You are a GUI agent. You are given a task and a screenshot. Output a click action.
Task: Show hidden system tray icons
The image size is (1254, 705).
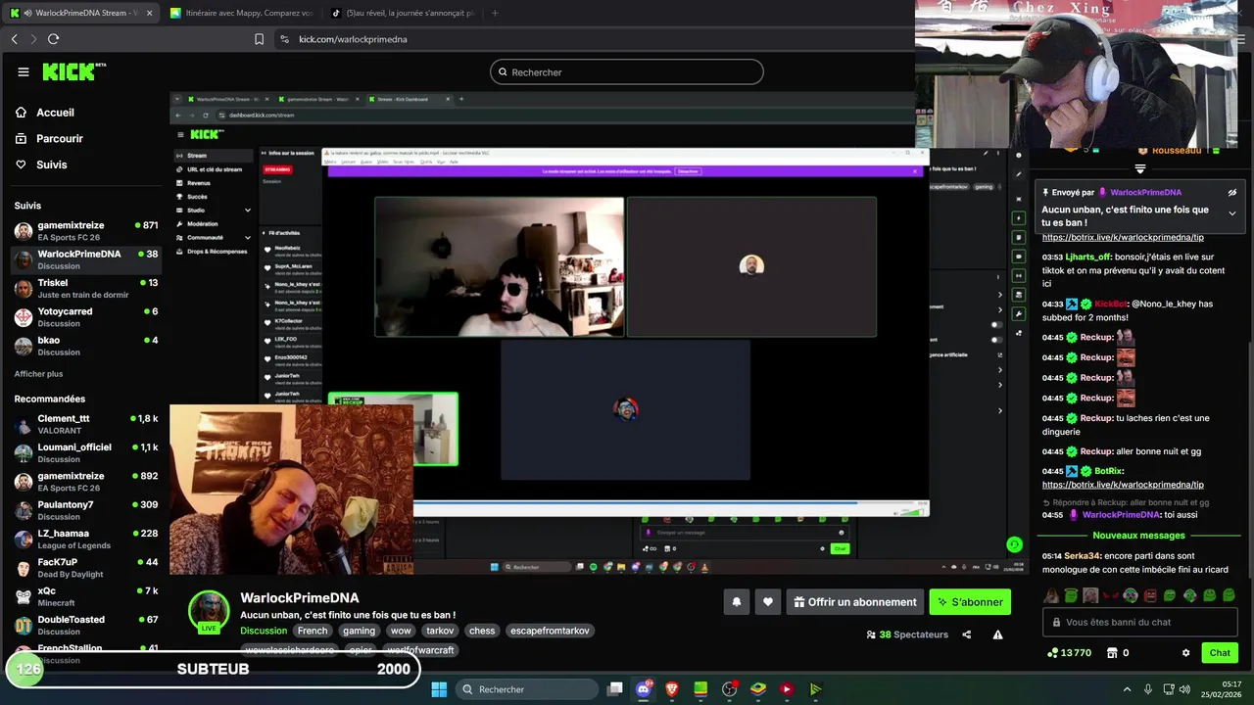(x=1127, y=689)
